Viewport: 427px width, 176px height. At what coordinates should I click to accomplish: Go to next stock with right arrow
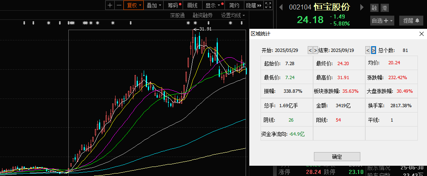[362, 7]
